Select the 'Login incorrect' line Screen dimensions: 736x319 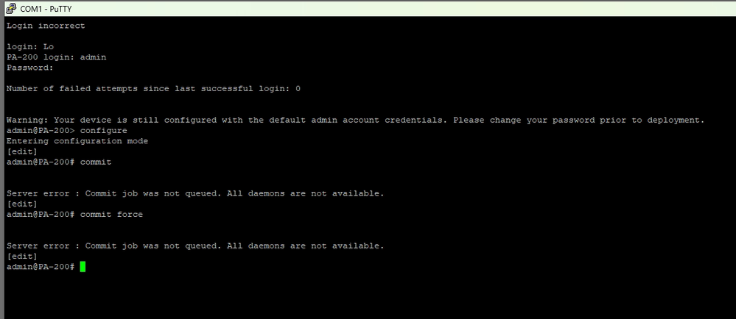[46, 26]
